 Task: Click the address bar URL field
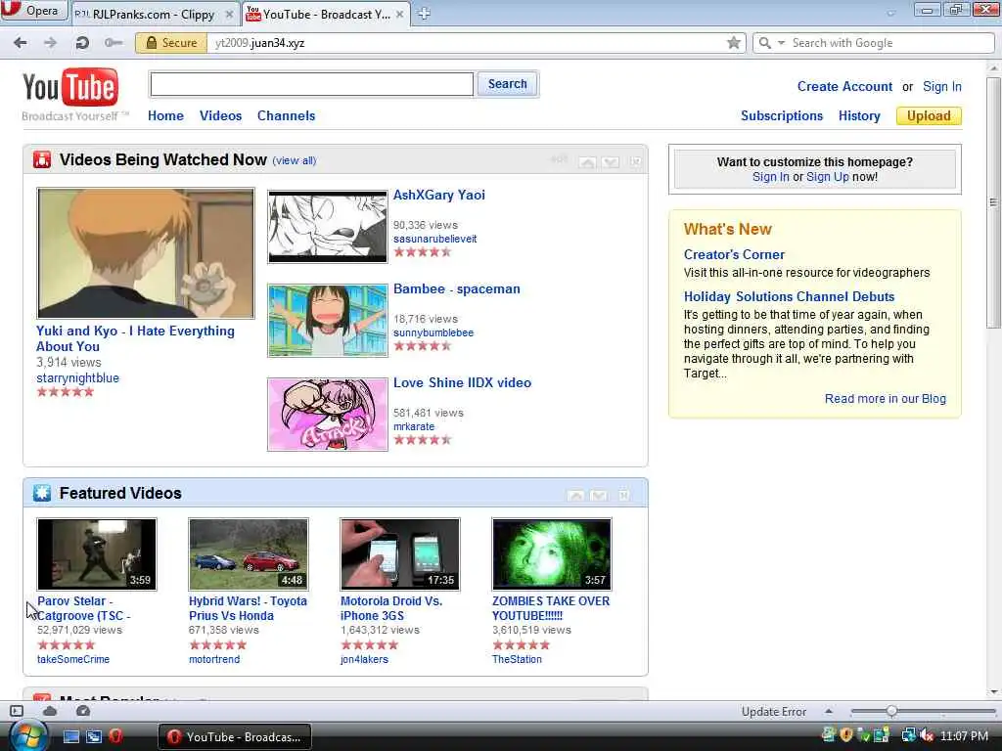467,43
